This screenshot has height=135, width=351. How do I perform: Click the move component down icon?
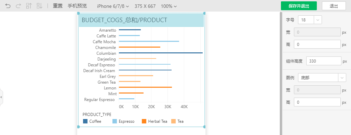point(40,6)
